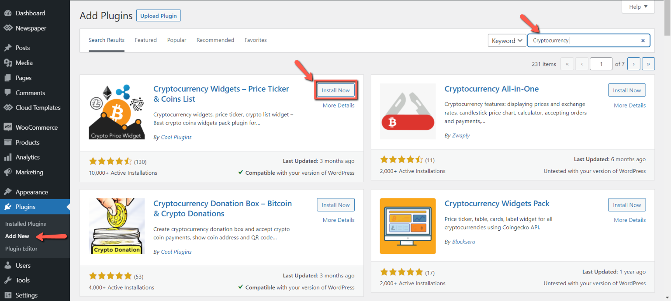This screenshot has width=671, height=301.
Task: Switch to the Search Results tab
Action: pyautogui.click(x=107, y=40)
